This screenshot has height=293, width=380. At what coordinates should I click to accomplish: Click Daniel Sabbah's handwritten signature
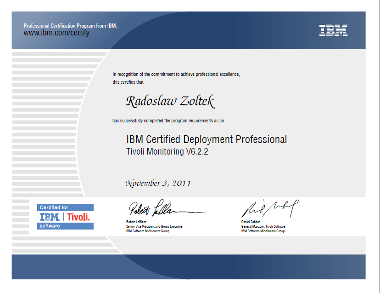point(270,209)
